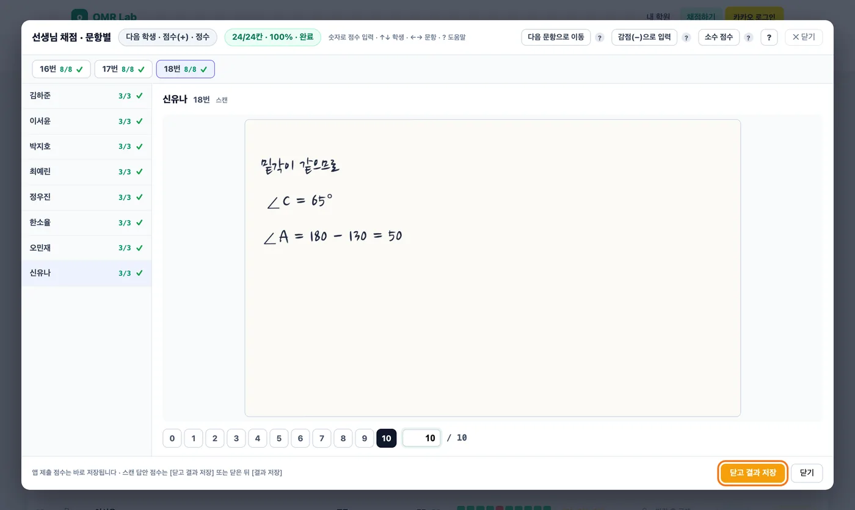The image size is (855, 510).
Task: Open the standalone ? help button
Action: [x=769, y=37]
